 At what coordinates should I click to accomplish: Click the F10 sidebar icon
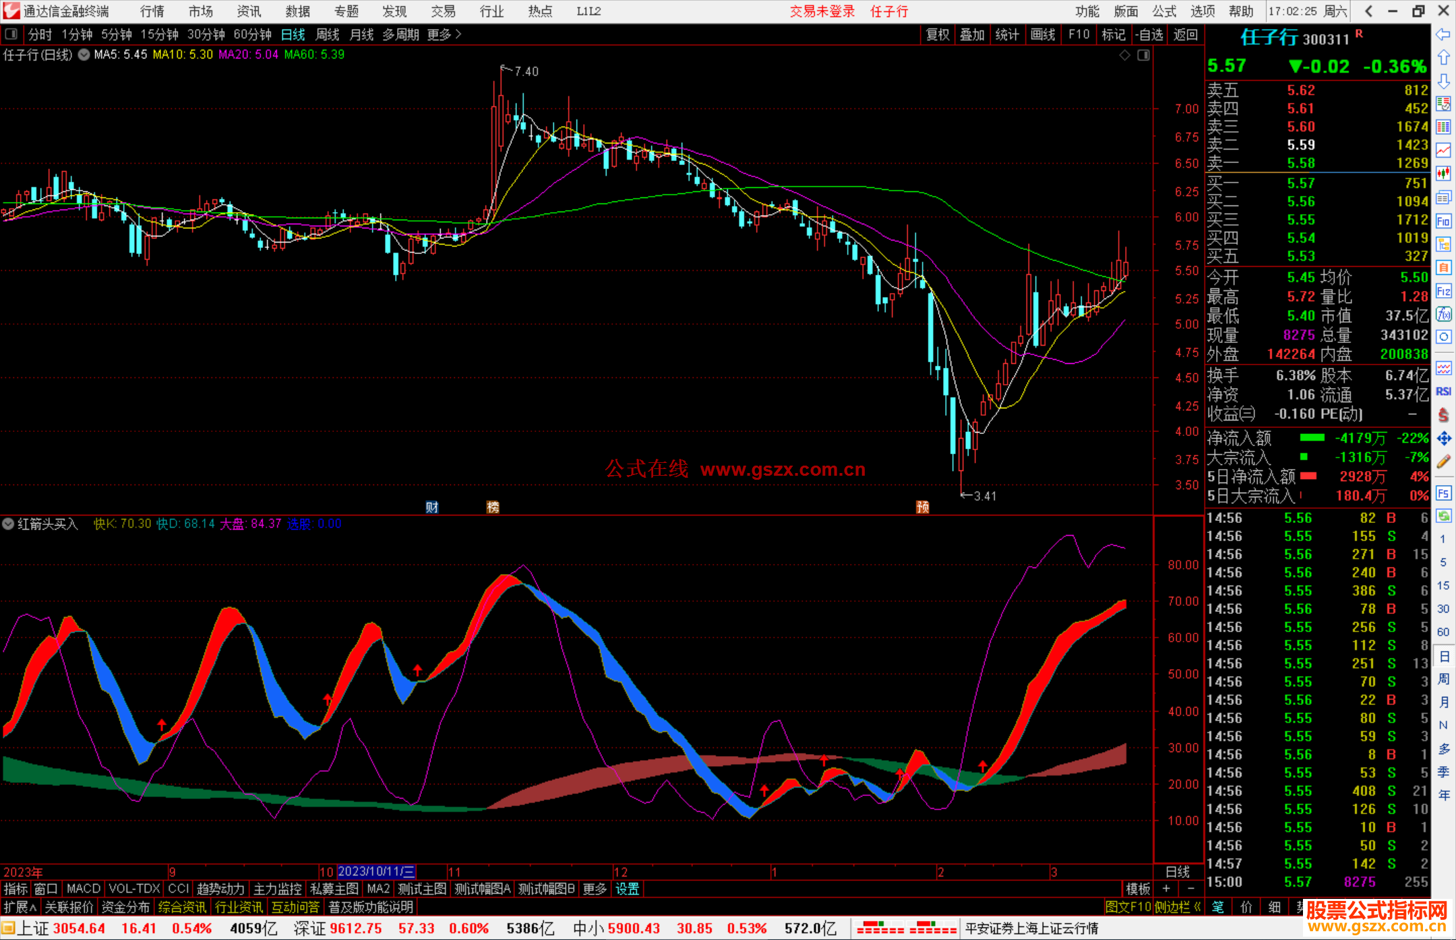(1443, 221)
